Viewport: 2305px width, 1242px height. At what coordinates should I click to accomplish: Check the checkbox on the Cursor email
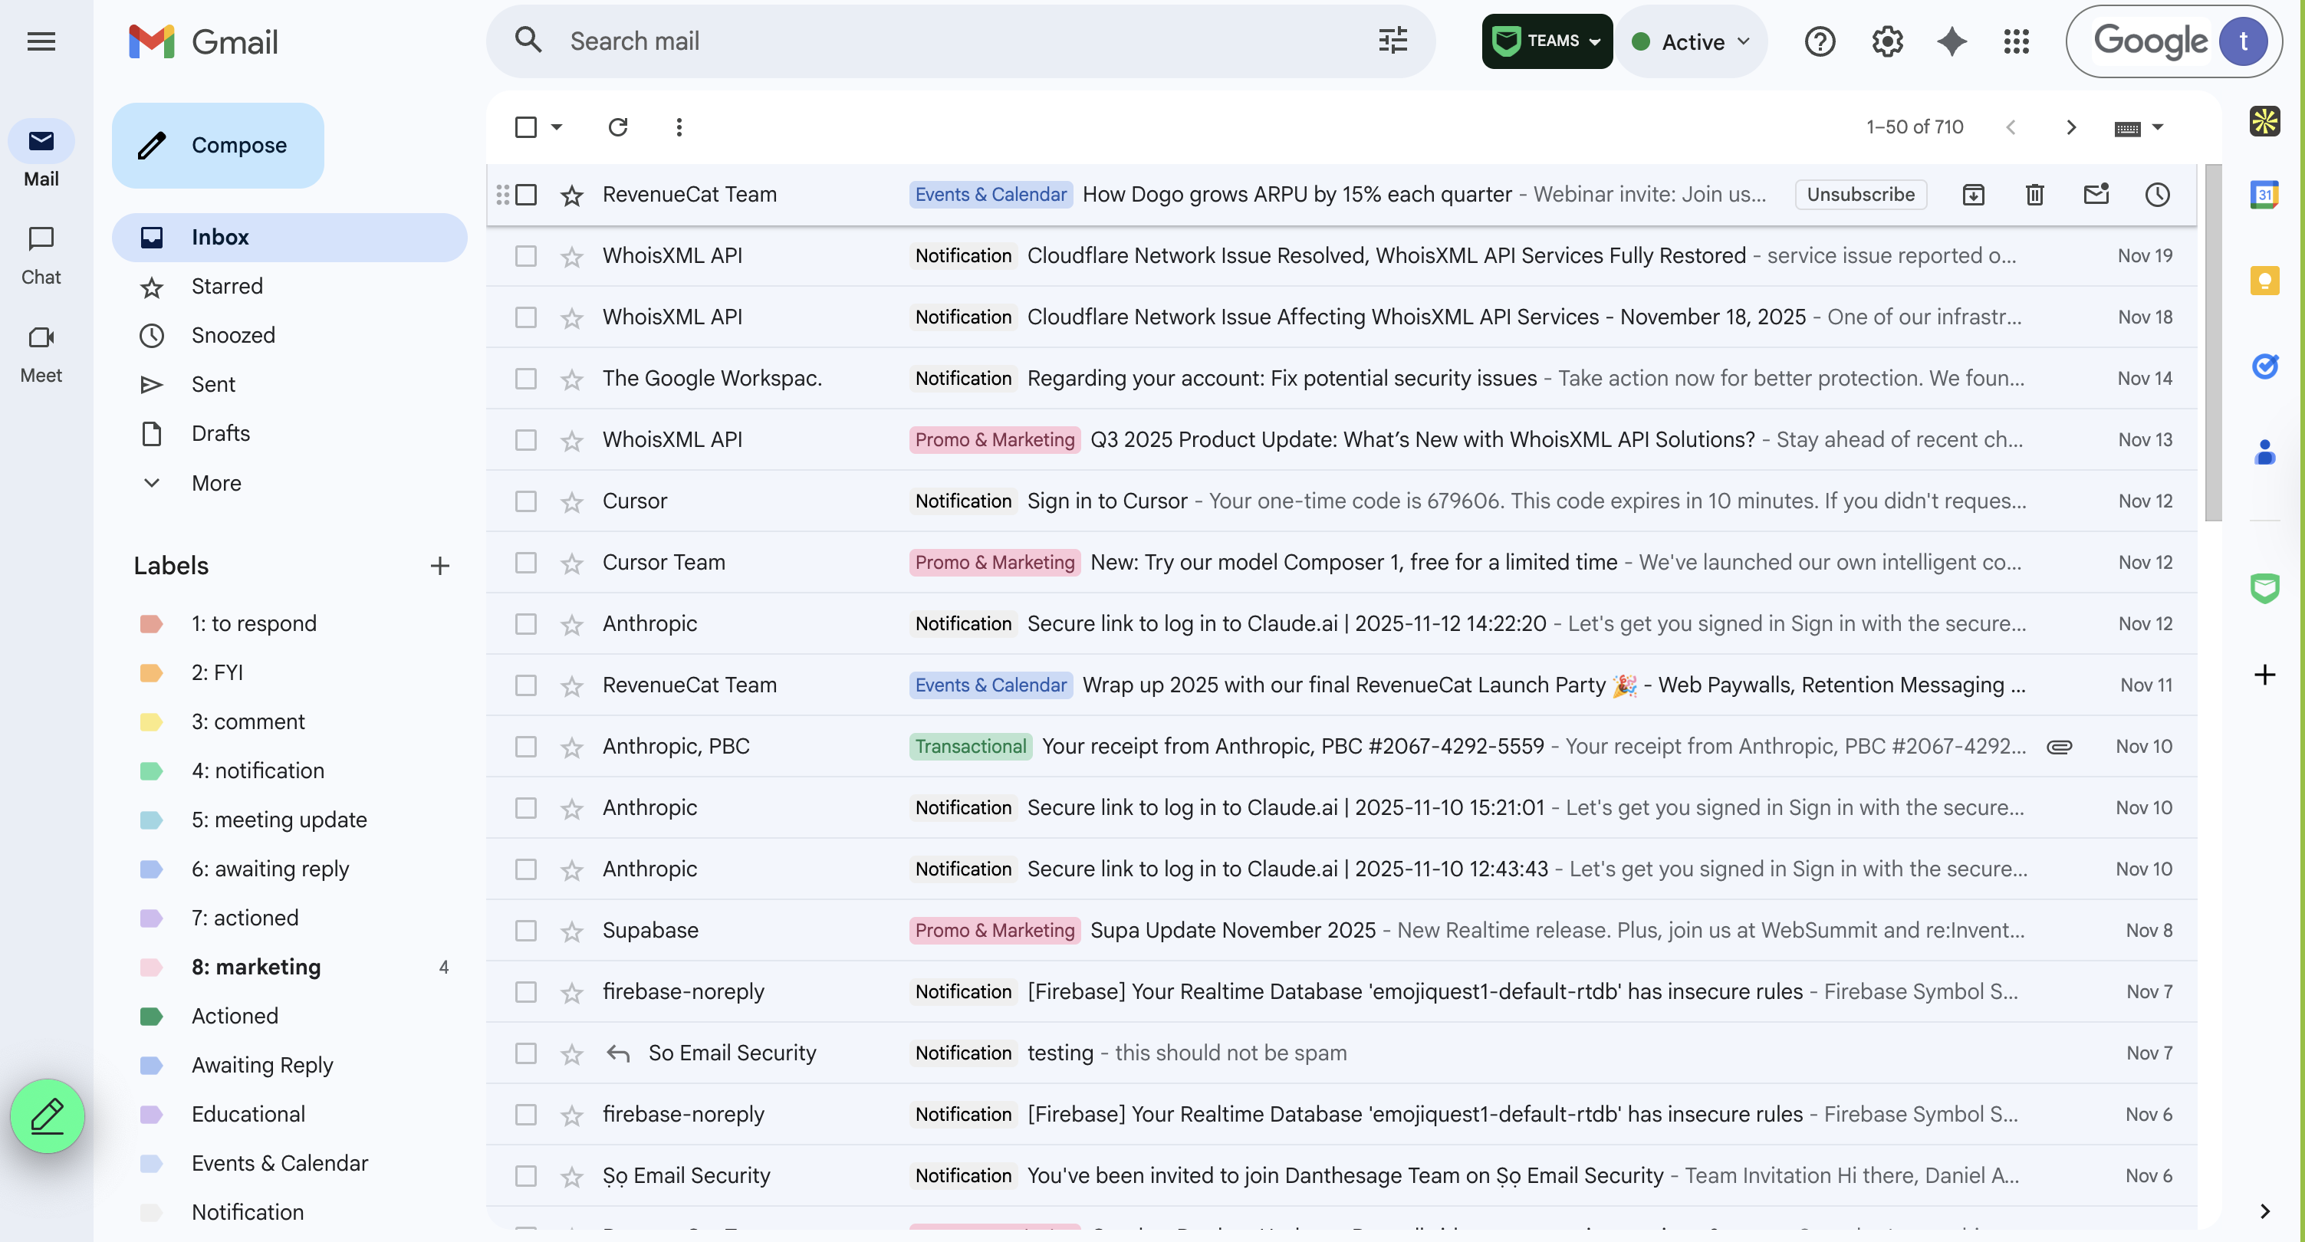[x=526, y=501]
